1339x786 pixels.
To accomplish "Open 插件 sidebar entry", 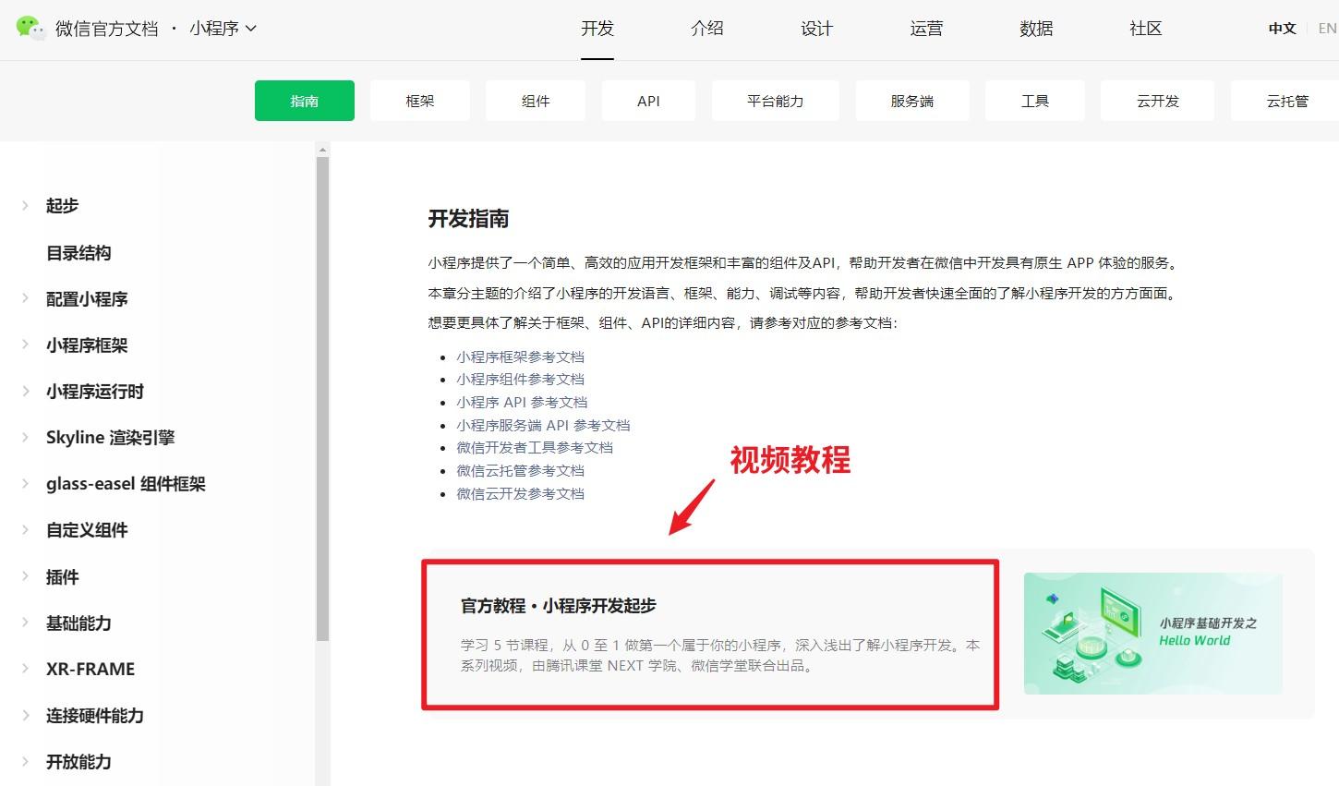I will click(x=62, y=577).
